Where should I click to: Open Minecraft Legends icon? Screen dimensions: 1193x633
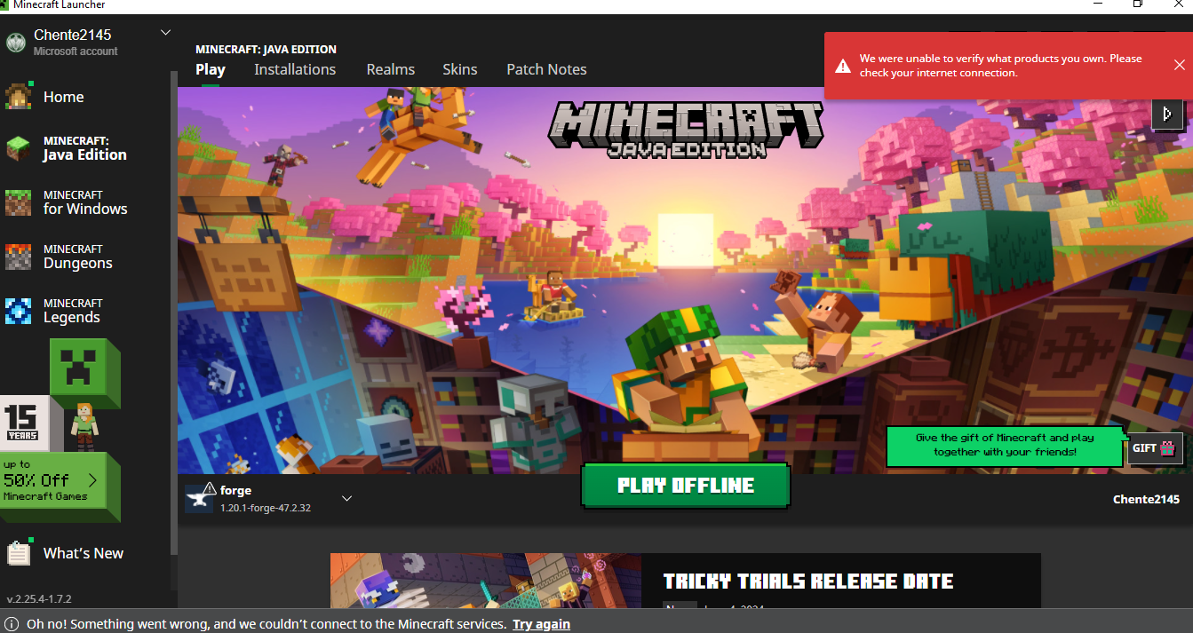tap(19, 311)
